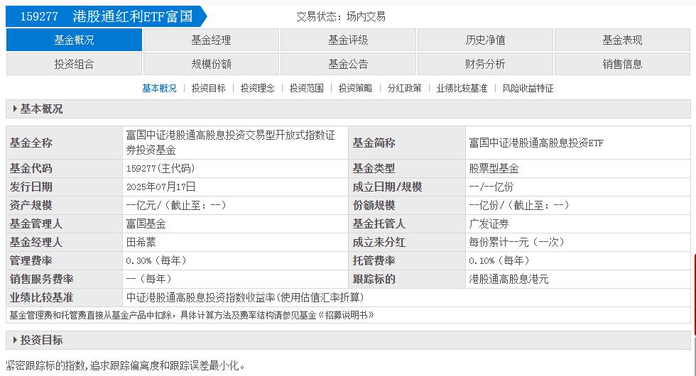The height and width of the screenshot is (376, 696).
Task: Click custodian 广发证券
Action: (489, 223)
